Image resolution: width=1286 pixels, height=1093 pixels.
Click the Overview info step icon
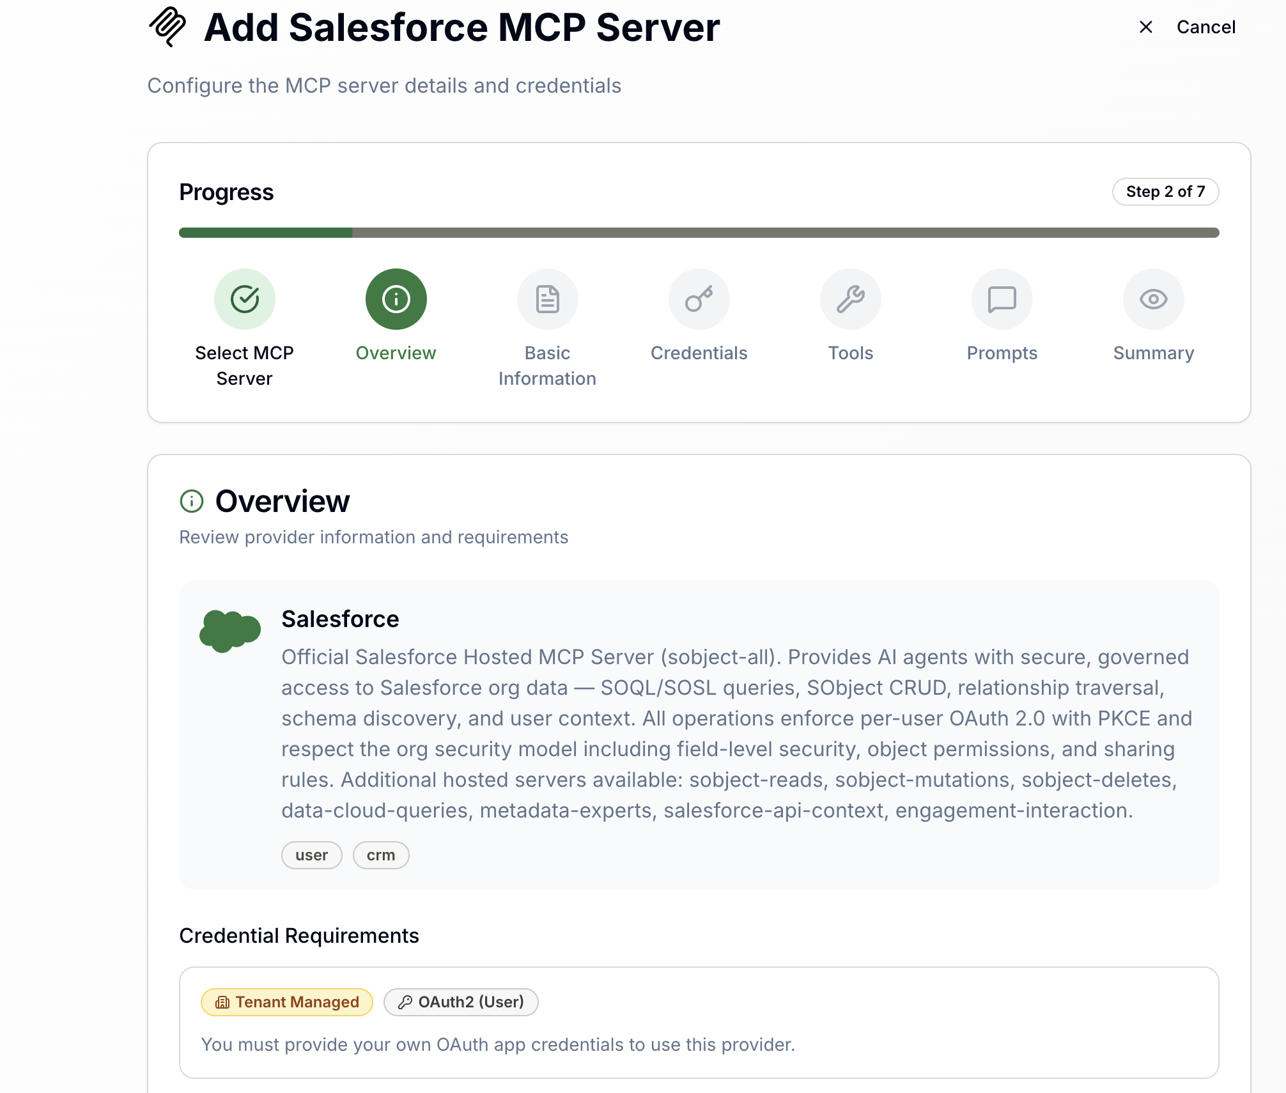pyautogui.click(x=396, y=299)
